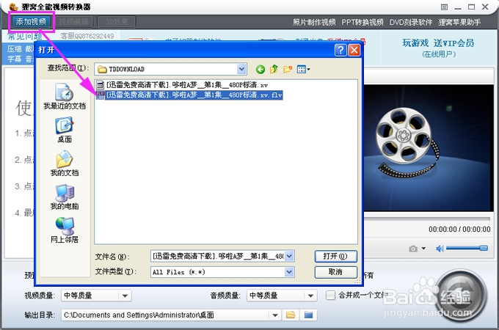Open the view menu icon in dialog
Viewport: 499px width, 330px height.
point(303,69)
